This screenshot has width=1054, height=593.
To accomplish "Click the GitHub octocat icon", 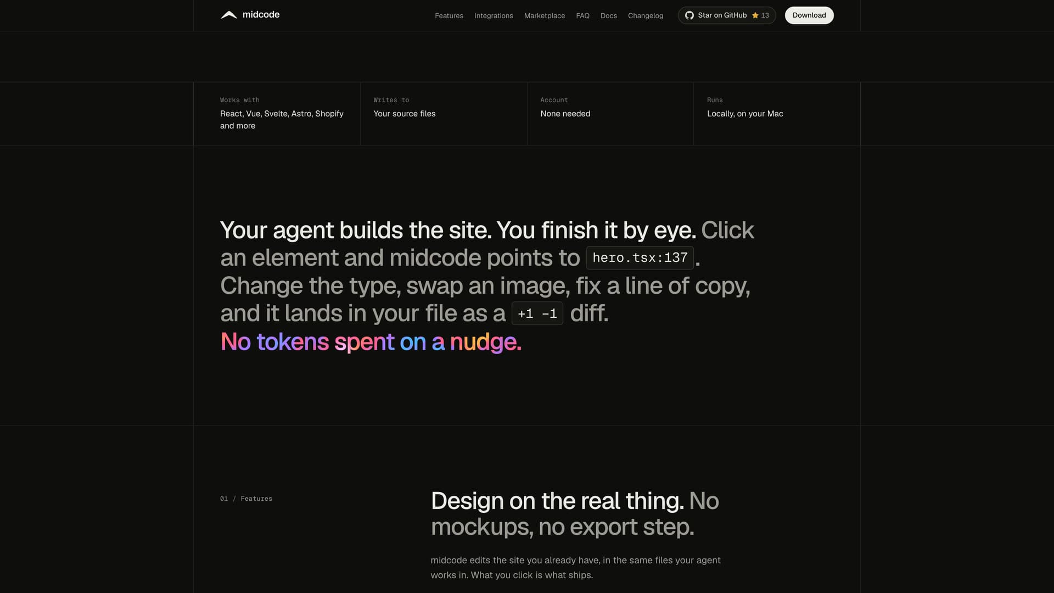I will click(x=689, y=15).
